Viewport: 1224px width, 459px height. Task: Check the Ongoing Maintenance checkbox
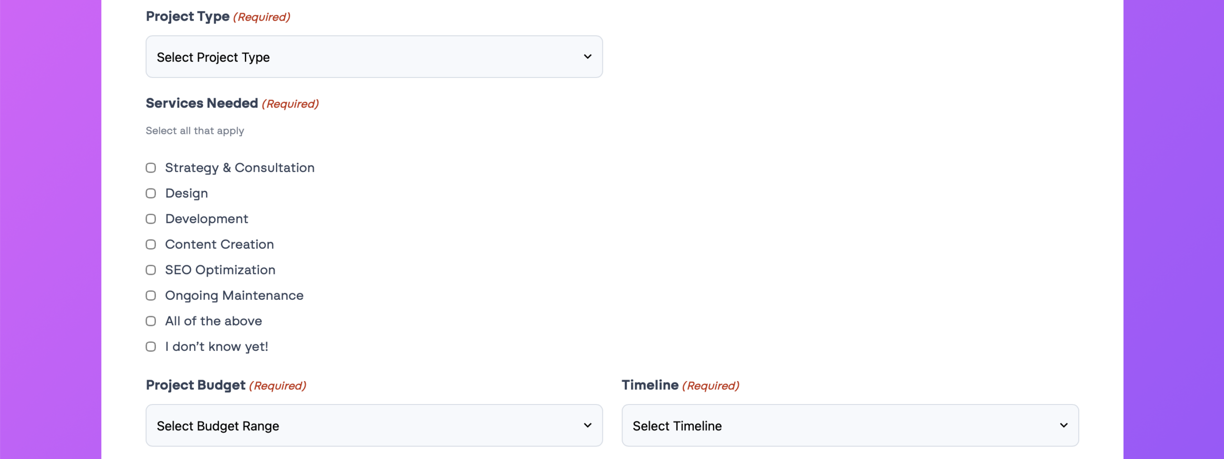point(151,296)
